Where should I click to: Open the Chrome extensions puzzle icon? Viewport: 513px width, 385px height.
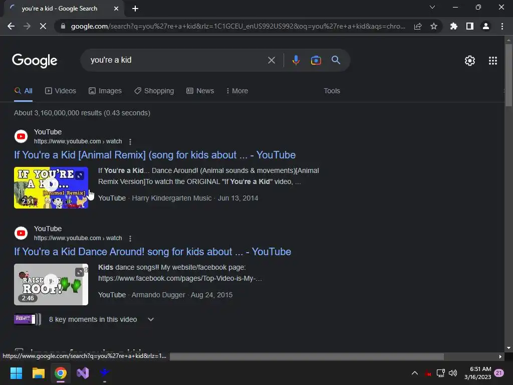pyautogui.click(x=454, y=26)
